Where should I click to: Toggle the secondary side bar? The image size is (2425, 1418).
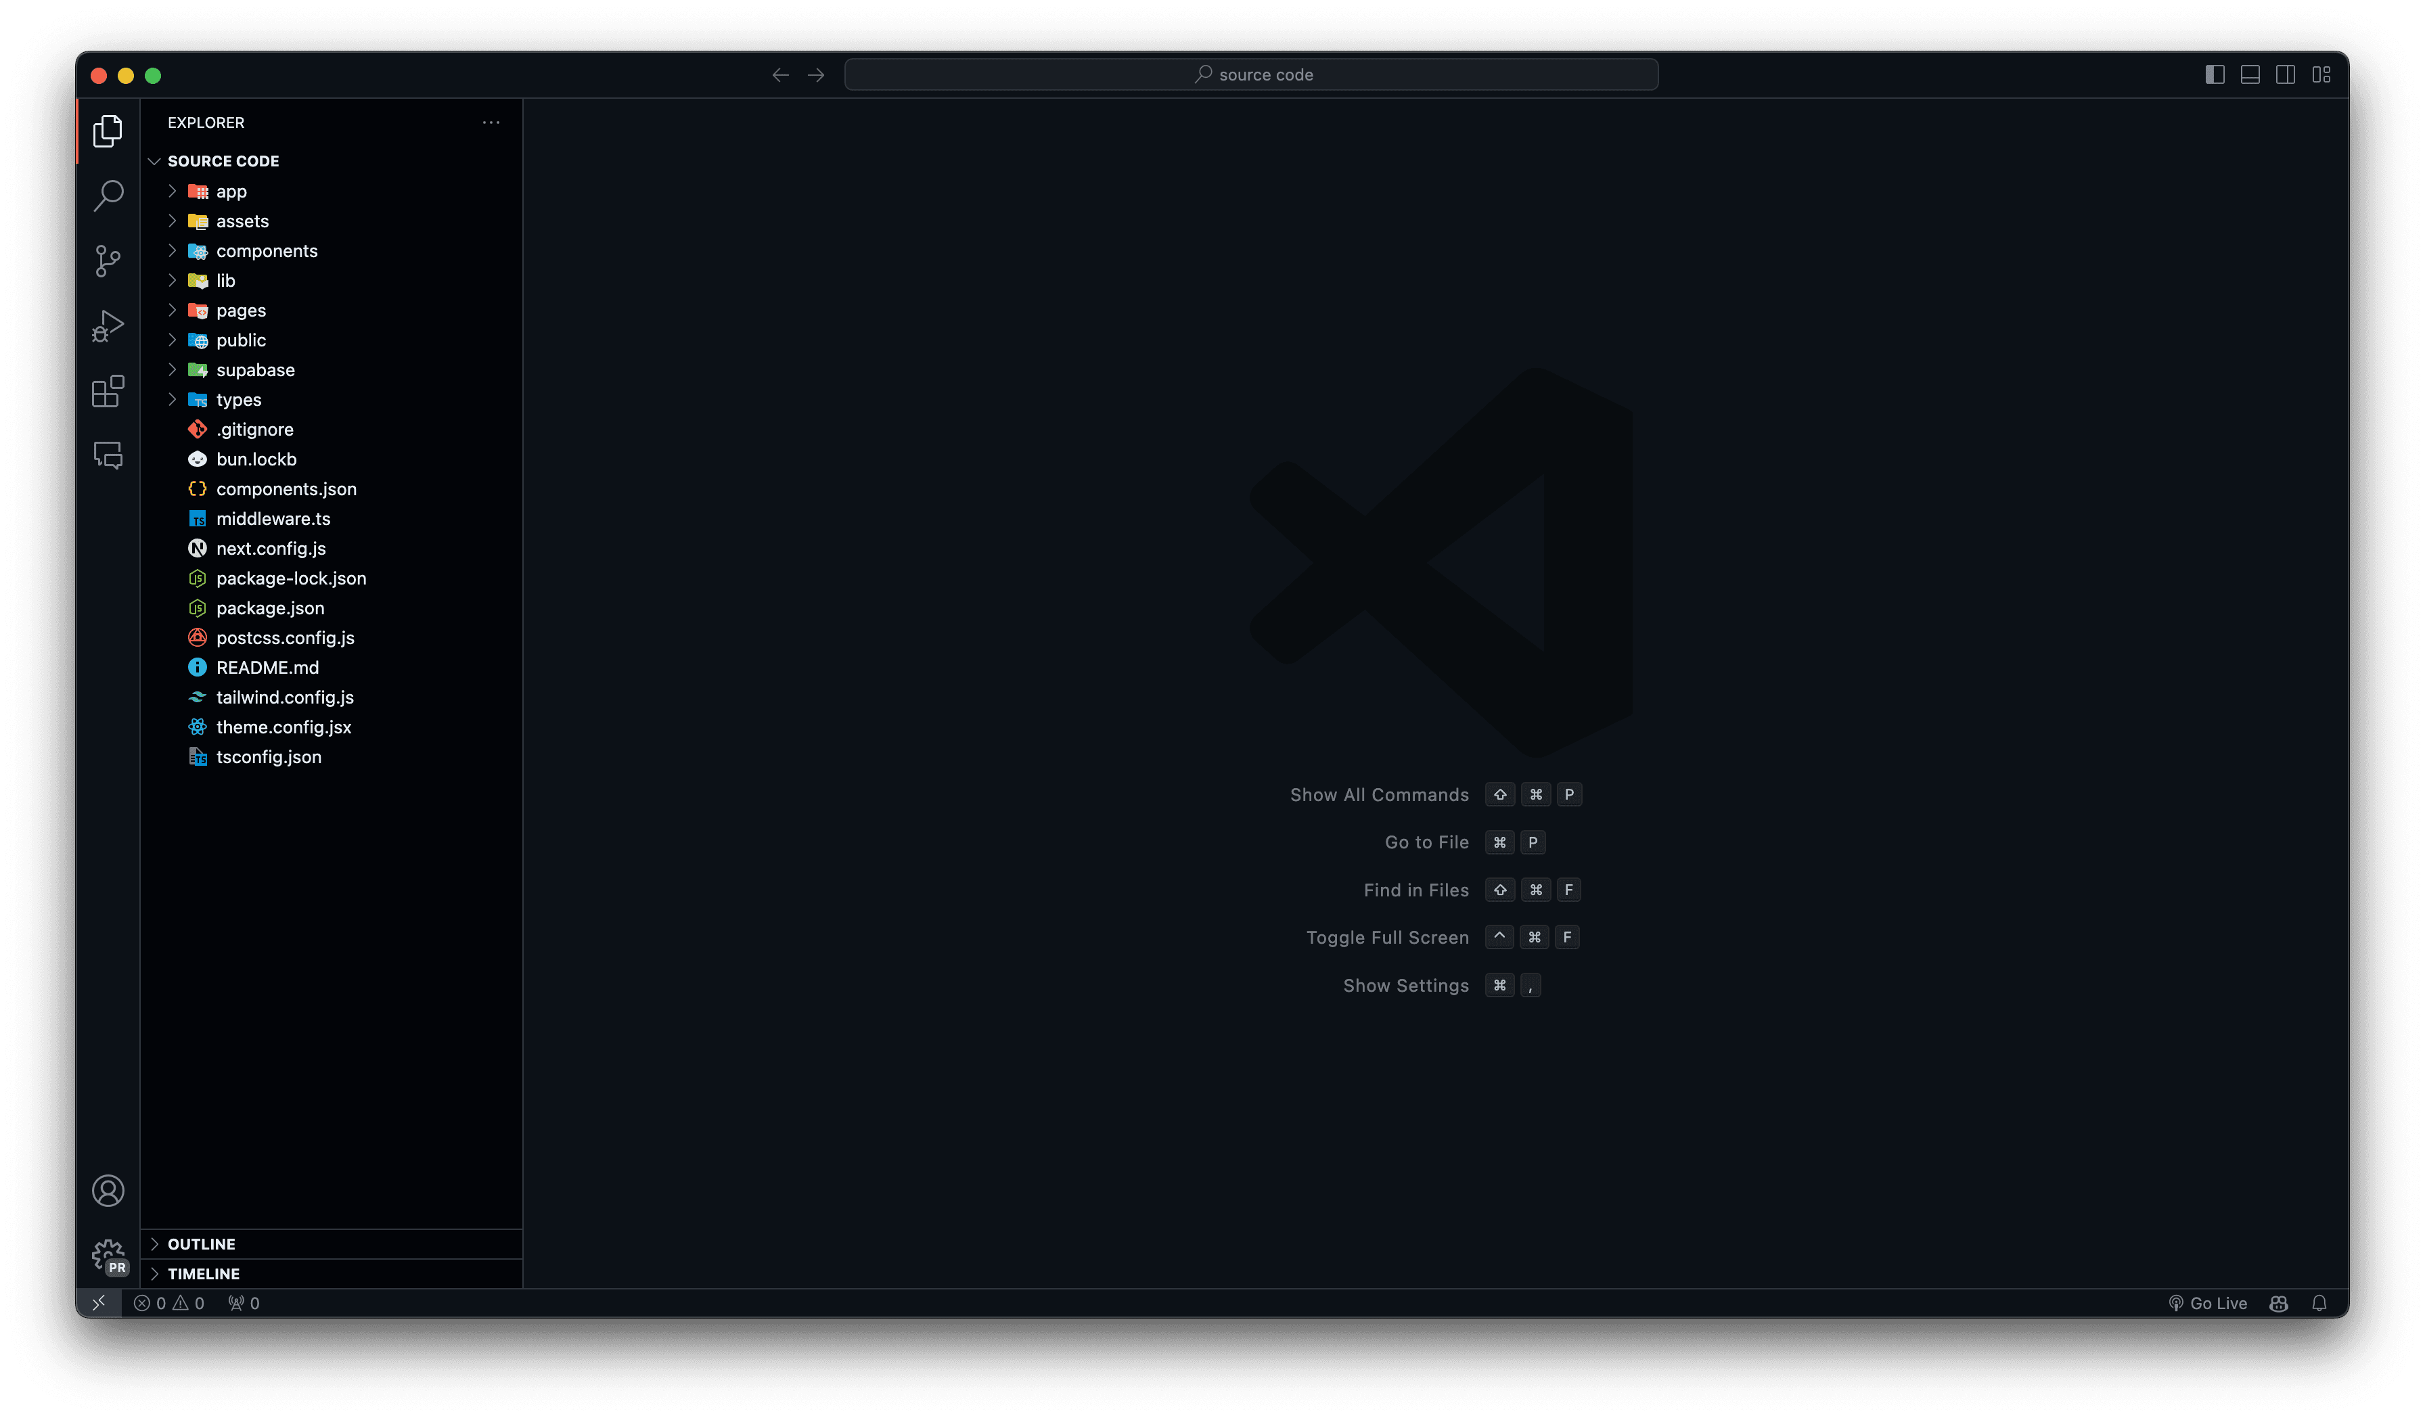(x=2286, y=75)
